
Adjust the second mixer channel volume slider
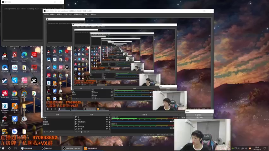click(141, 128)
